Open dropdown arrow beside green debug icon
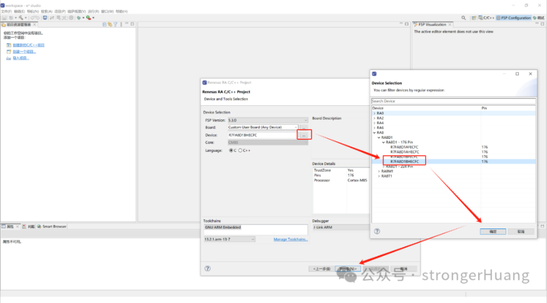The image size is (547, 303). pyautogui.click(x=83, y=18)
